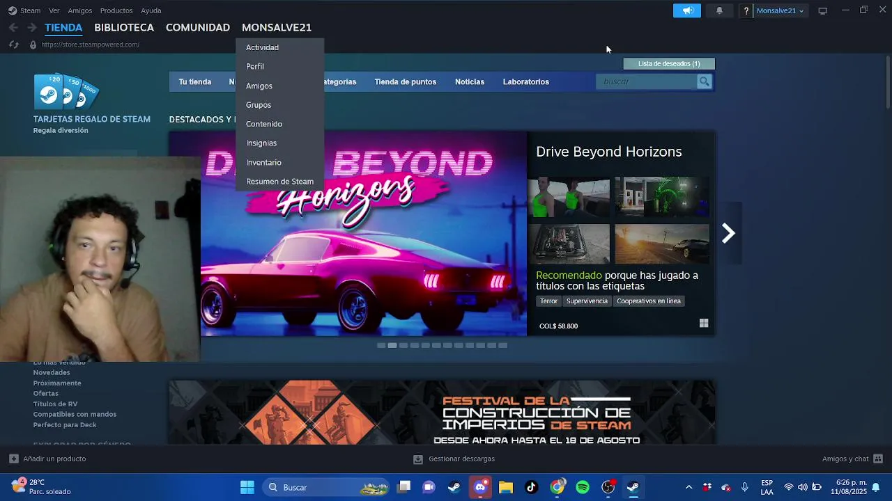Select Insignias from the profile dropdown
This screenshot has width=892, height=501.
(279, 143)
